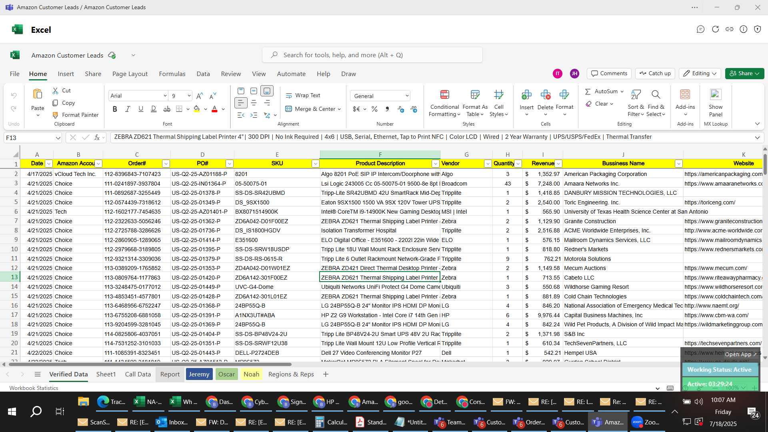
Task: Toggle Wrap Text
Action: pyautogui.click(x=303, y=96)
